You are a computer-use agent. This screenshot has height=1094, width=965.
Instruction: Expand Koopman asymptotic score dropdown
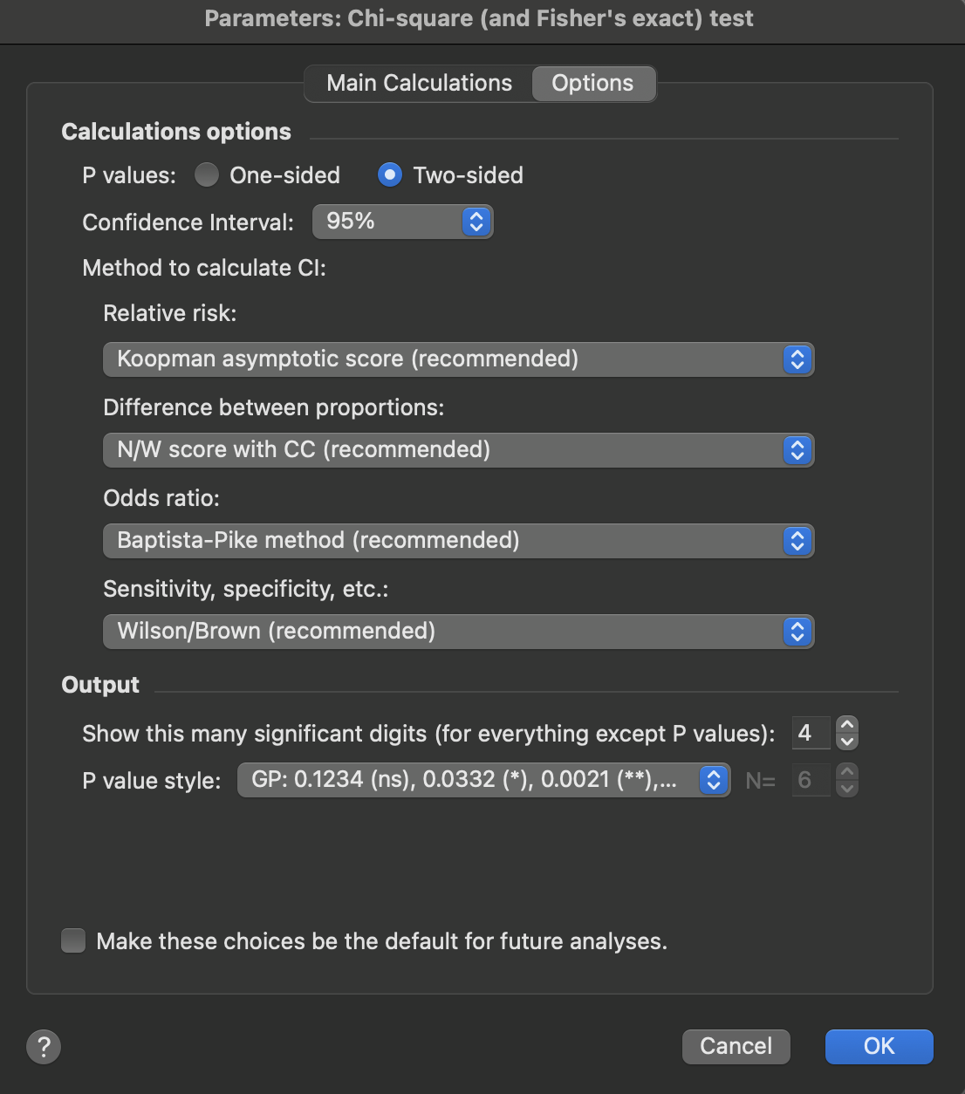point(458,359)
